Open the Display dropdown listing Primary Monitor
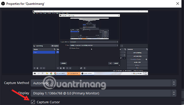184x105 pixels. coord(103,93)
